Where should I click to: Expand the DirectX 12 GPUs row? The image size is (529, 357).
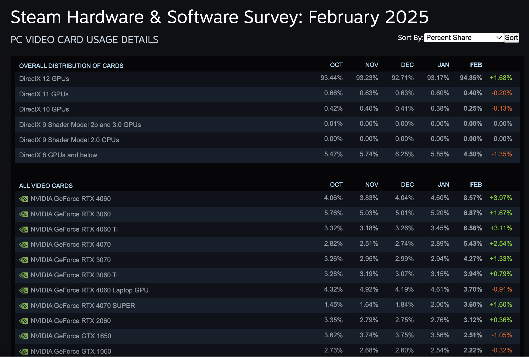pos(267,79)
